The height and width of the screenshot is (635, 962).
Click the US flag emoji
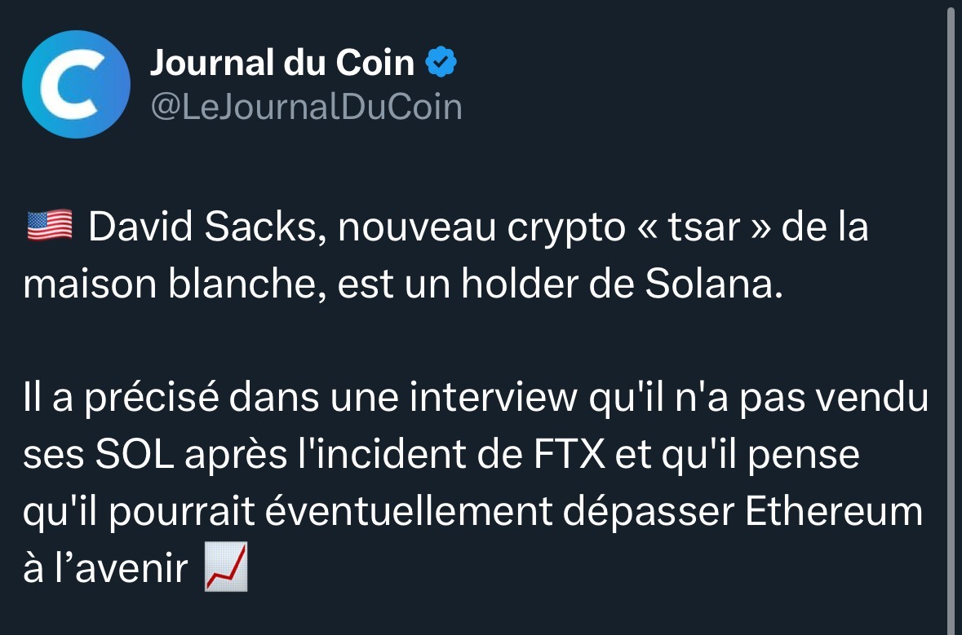point(49,227)
